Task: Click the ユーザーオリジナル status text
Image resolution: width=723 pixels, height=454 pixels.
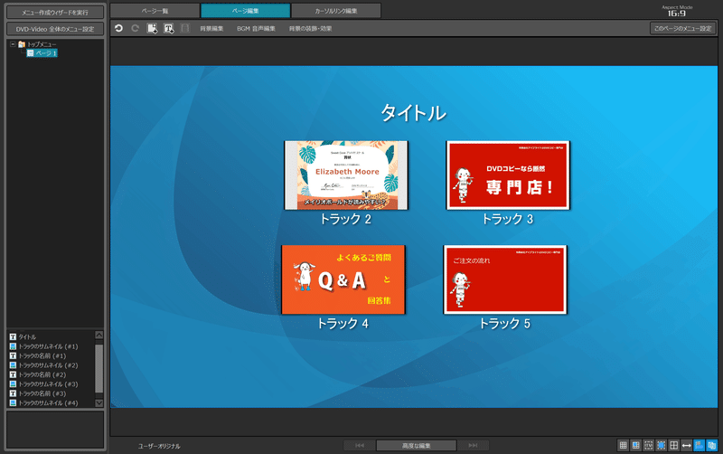Action: tap(159, 446)
